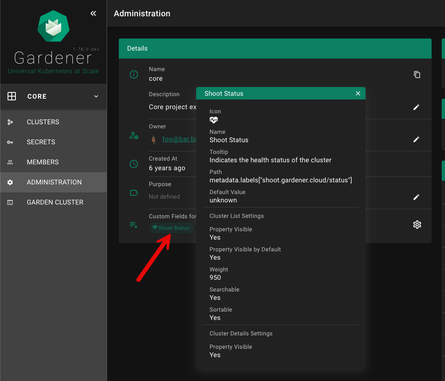Open the Clusters page in the sidebar

point(43,122)
